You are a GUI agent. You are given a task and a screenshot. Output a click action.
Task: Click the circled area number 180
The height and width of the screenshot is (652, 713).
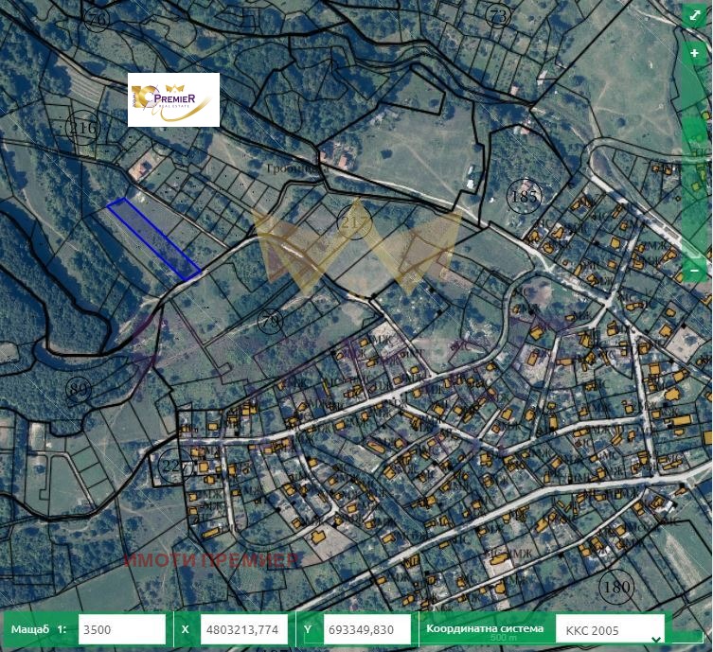click(615, 587)
